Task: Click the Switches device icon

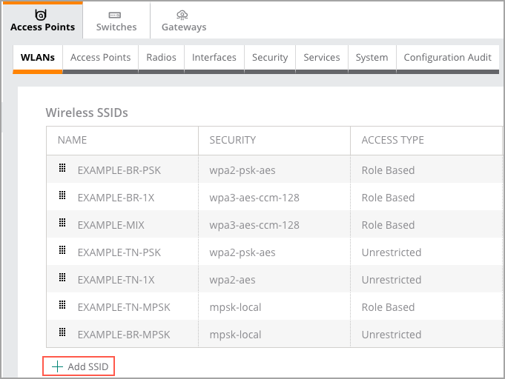Action: [115, 15]
